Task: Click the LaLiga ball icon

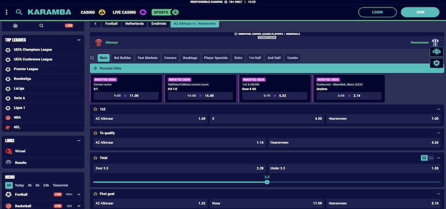Action: point(8,88)
